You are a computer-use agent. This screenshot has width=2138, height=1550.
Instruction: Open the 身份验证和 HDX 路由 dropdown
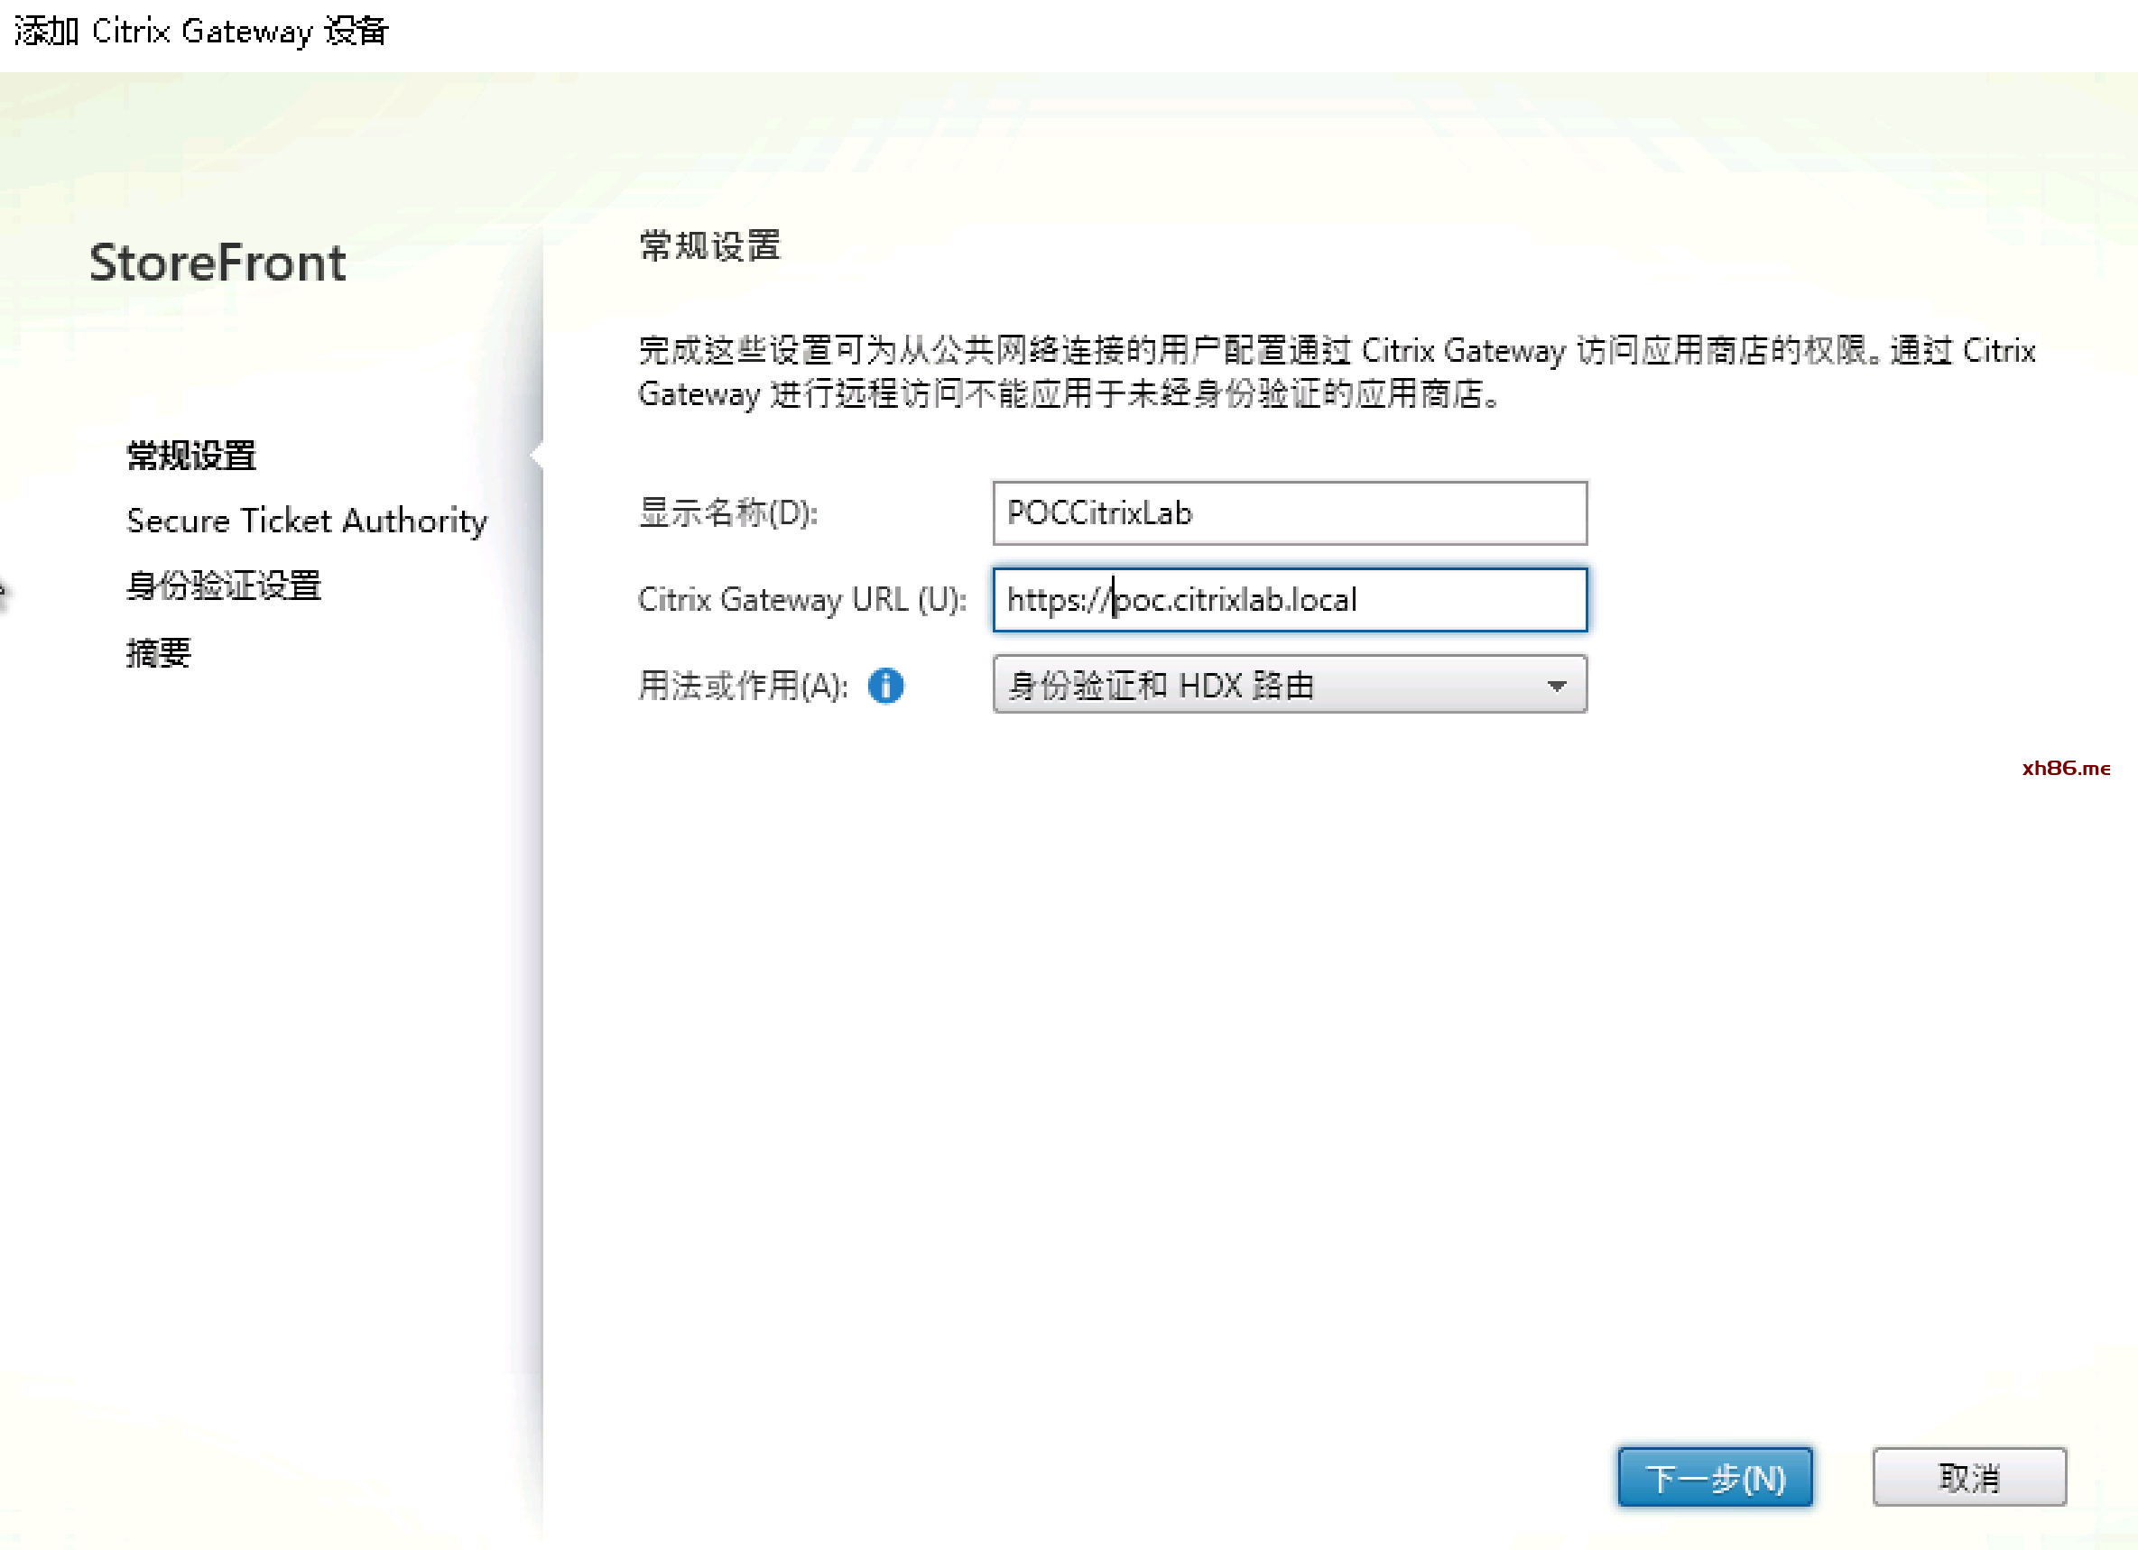(1263, 685)
